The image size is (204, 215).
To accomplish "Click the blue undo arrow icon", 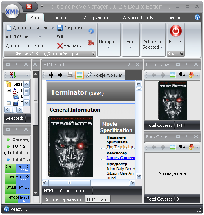I will (x=91, y=31).
